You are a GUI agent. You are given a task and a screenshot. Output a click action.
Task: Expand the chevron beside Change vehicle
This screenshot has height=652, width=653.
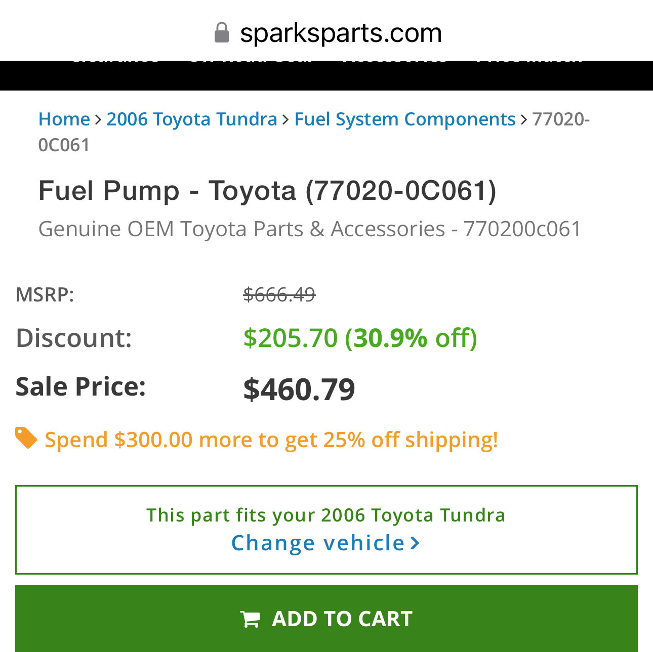[415, 543]
